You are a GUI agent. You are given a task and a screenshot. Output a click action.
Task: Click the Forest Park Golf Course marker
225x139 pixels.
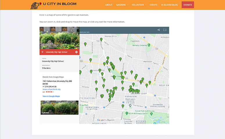[151, 114]
